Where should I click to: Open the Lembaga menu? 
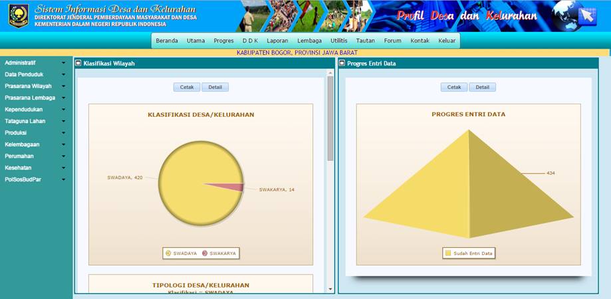(309, 41)
